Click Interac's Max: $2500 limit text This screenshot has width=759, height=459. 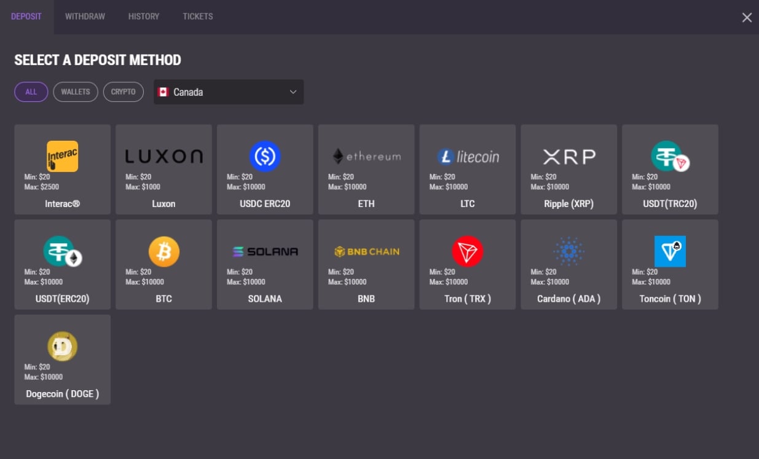point(42,187)
